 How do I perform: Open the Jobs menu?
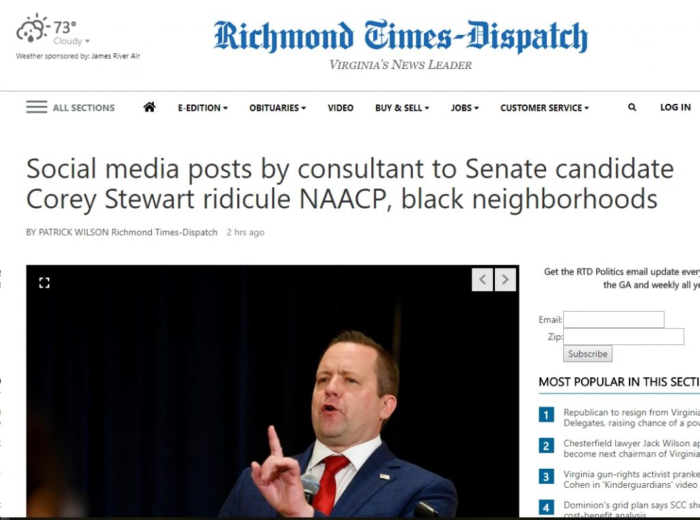[465, 108]
